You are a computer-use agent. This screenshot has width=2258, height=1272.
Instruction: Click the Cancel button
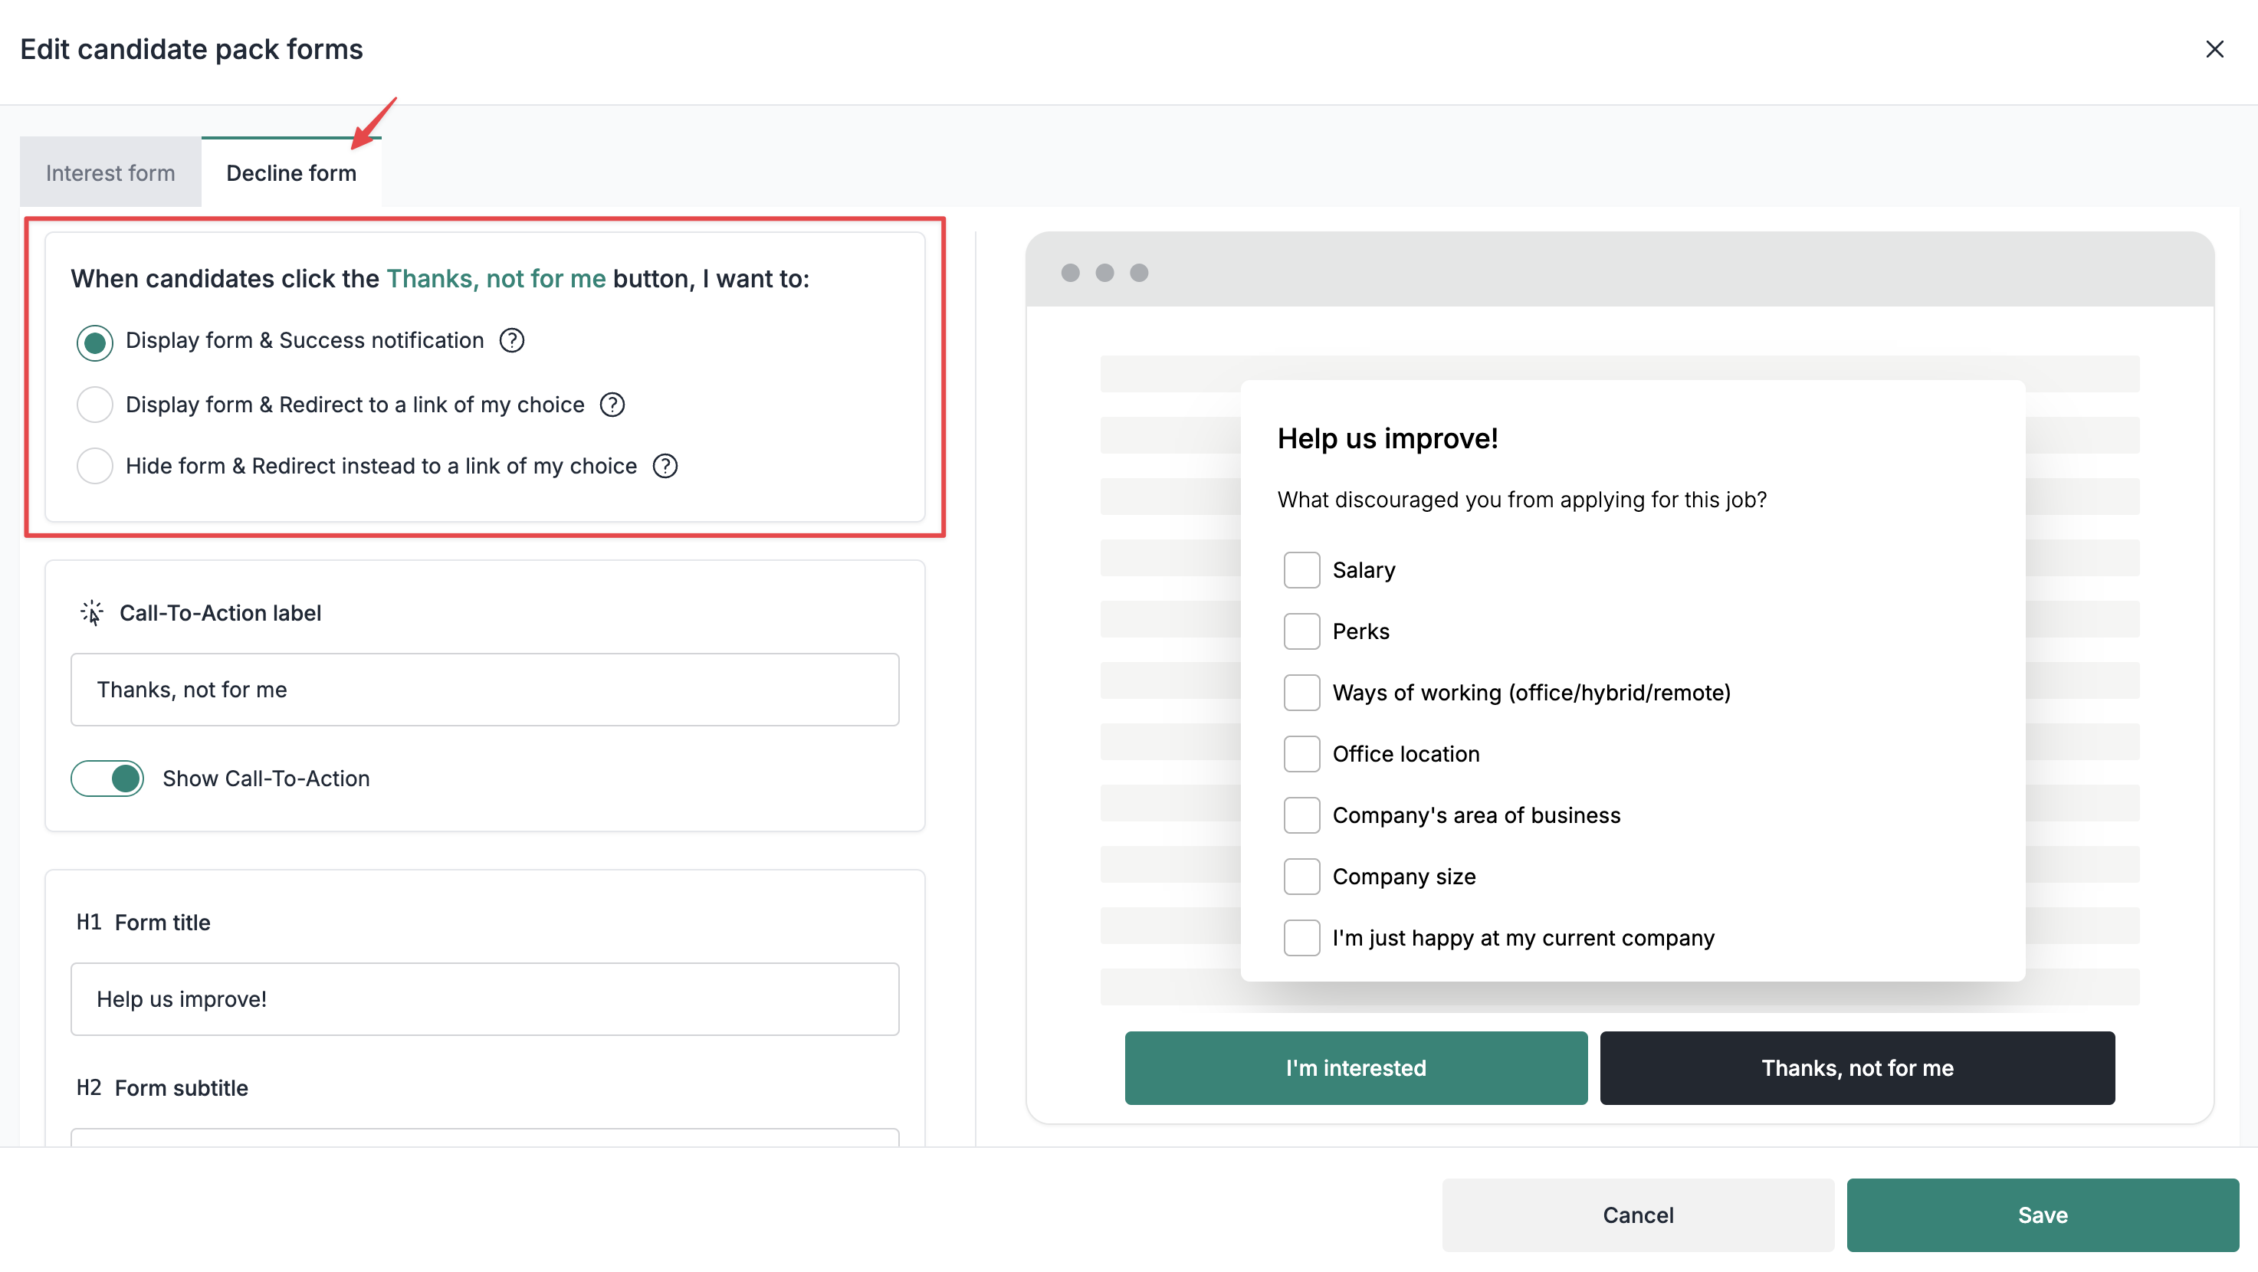pyautogui.click(x=1637, y=1215)
